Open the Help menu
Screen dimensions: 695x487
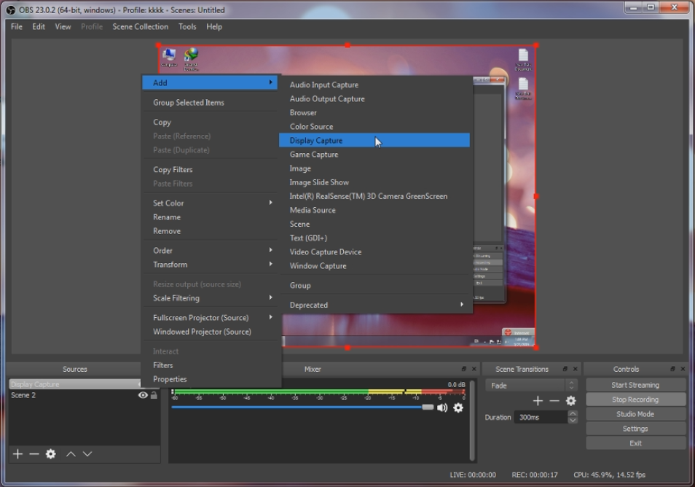point(214,27)
